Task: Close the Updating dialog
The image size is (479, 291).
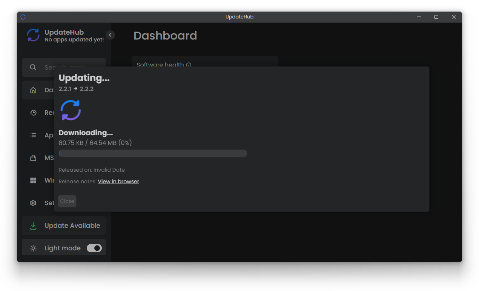Action: pyautogui.click(x=67, y=201)
